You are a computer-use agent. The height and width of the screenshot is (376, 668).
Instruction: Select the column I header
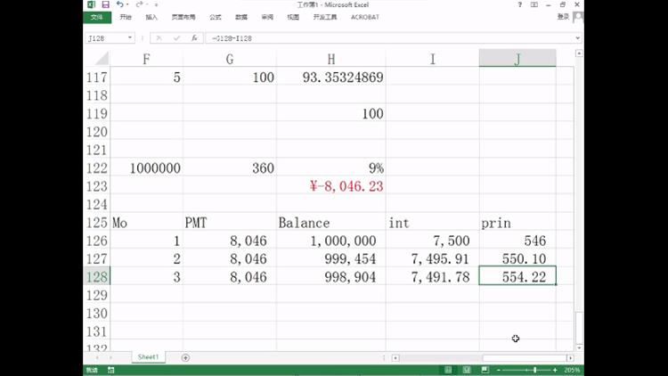432,59
